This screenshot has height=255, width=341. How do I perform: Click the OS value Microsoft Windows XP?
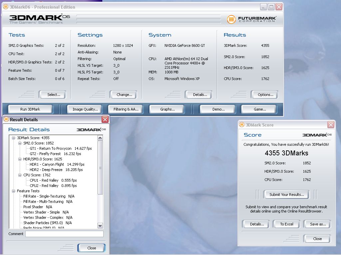coord(182,79)
